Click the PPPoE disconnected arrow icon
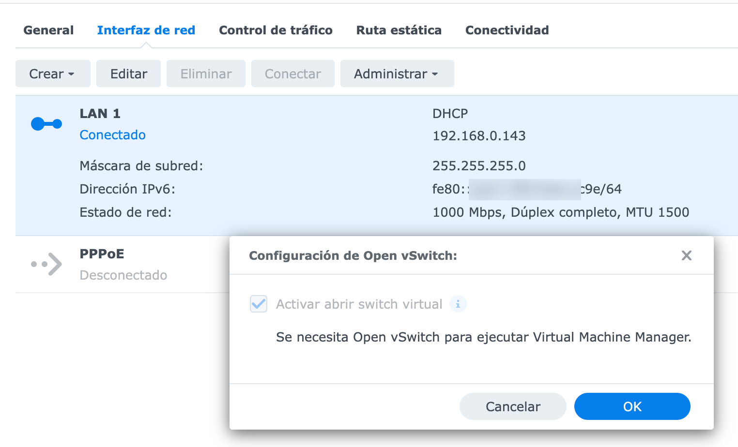This screenshot has width=738, height=447. click(x=46, y=264)
